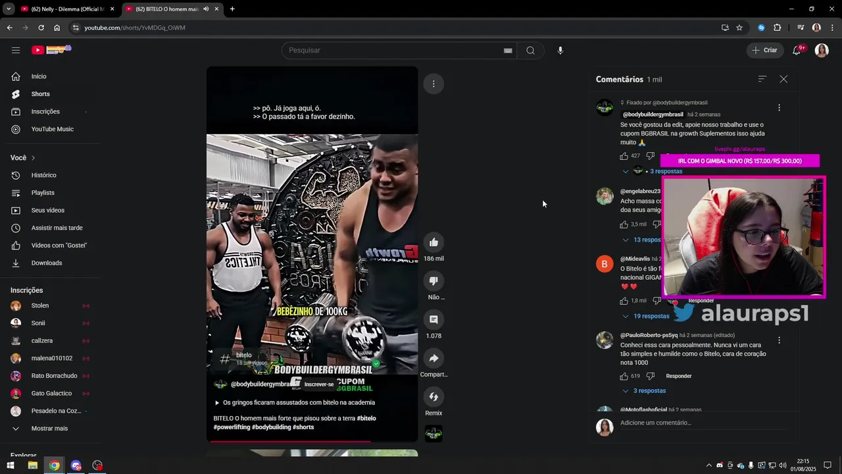Start voice search with microphone icon
The image size is (842, 474).
(560, 51)
